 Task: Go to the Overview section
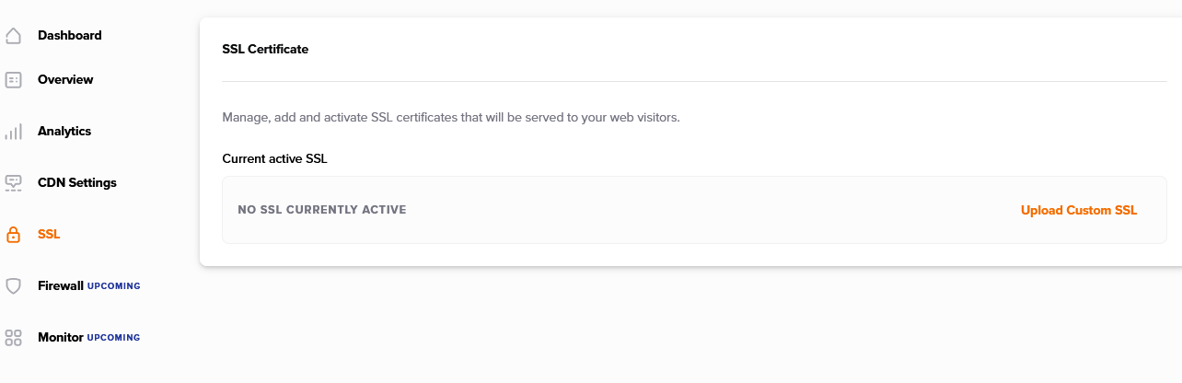click(65, 79)
